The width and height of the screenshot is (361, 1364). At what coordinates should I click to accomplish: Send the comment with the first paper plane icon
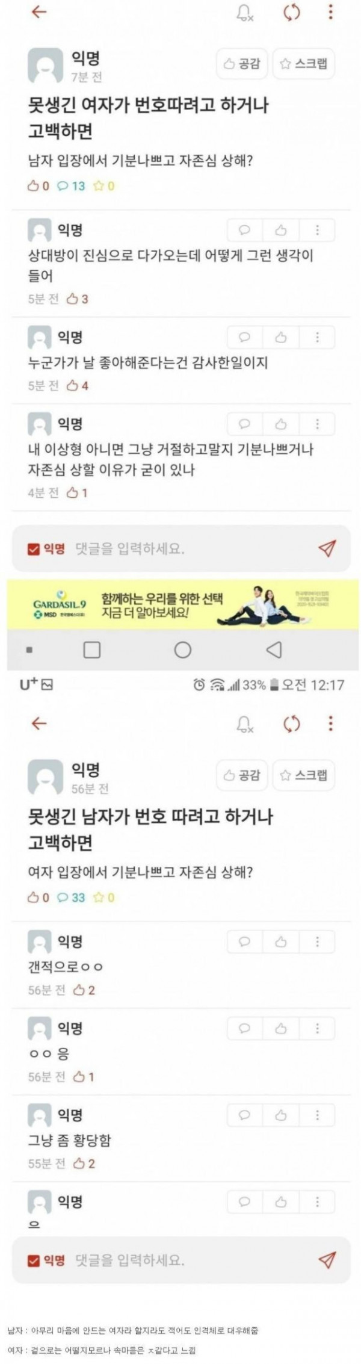click(x=327, y=548)
